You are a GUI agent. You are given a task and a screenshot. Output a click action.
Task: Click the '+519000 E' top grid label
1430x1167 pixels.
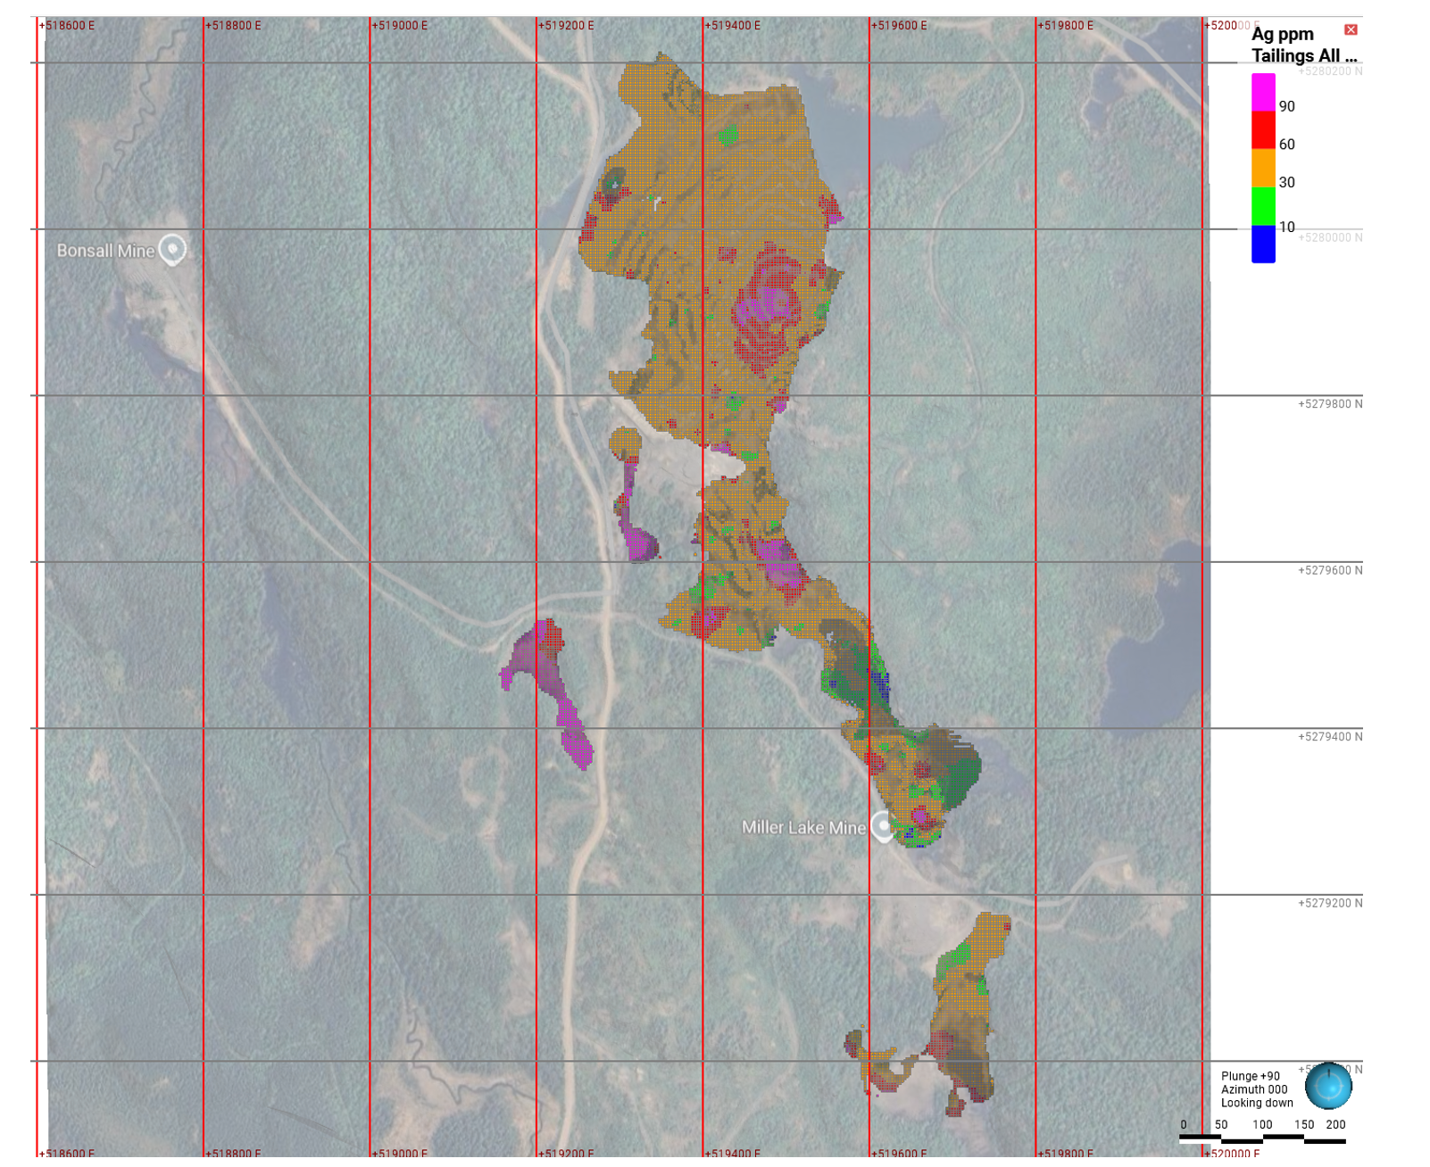(399, 26)
